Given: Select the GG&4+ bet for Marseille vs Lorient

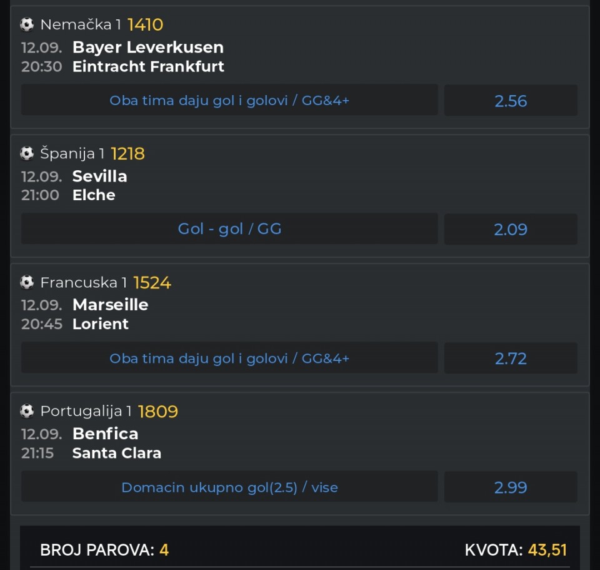Looking at the screenshot, I should pos(229,358).
